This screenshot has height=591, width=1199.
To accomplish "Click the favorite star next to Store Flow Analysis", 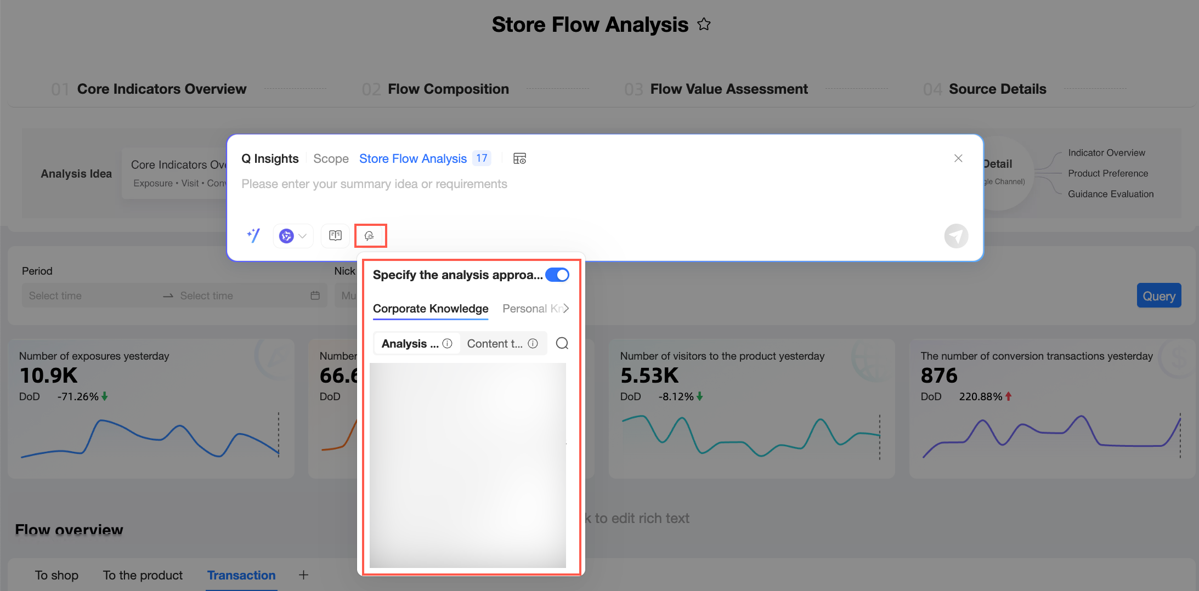I will pyautogui.click(x=704, y=25).
